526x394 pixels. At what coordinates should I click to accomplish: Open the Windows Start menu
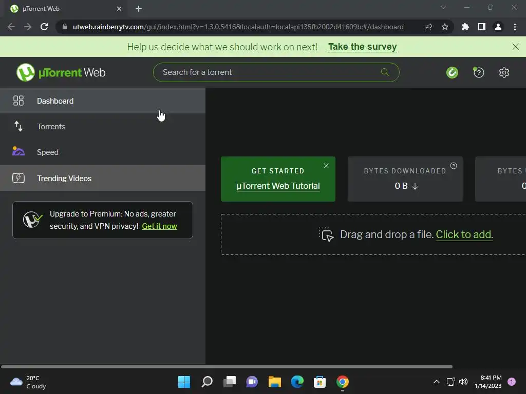tap(184, 382)
